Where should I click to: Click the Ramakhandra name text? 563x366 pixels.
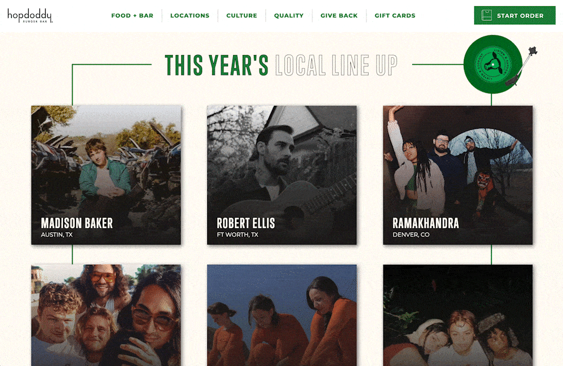(x=426, y=223)
